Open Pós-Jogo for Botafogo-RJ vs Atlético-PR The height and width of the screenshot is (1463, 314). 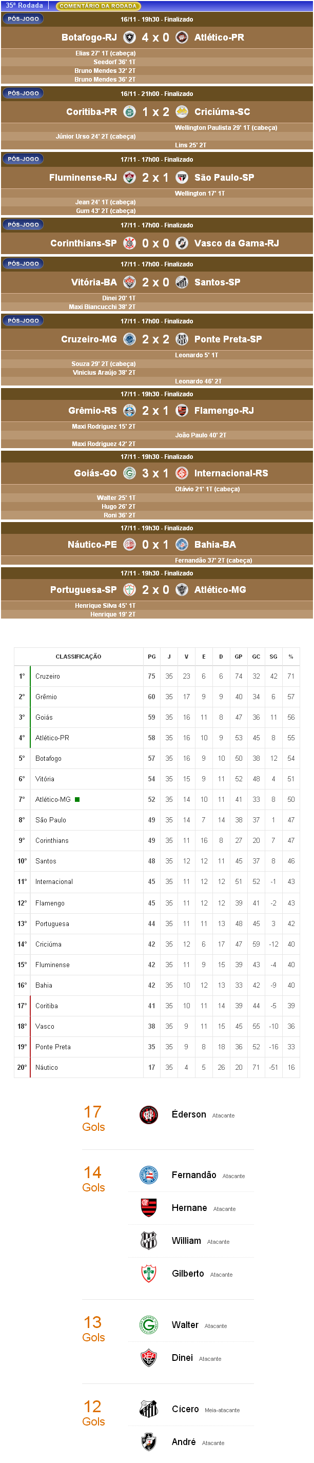[x=23, y=19]
